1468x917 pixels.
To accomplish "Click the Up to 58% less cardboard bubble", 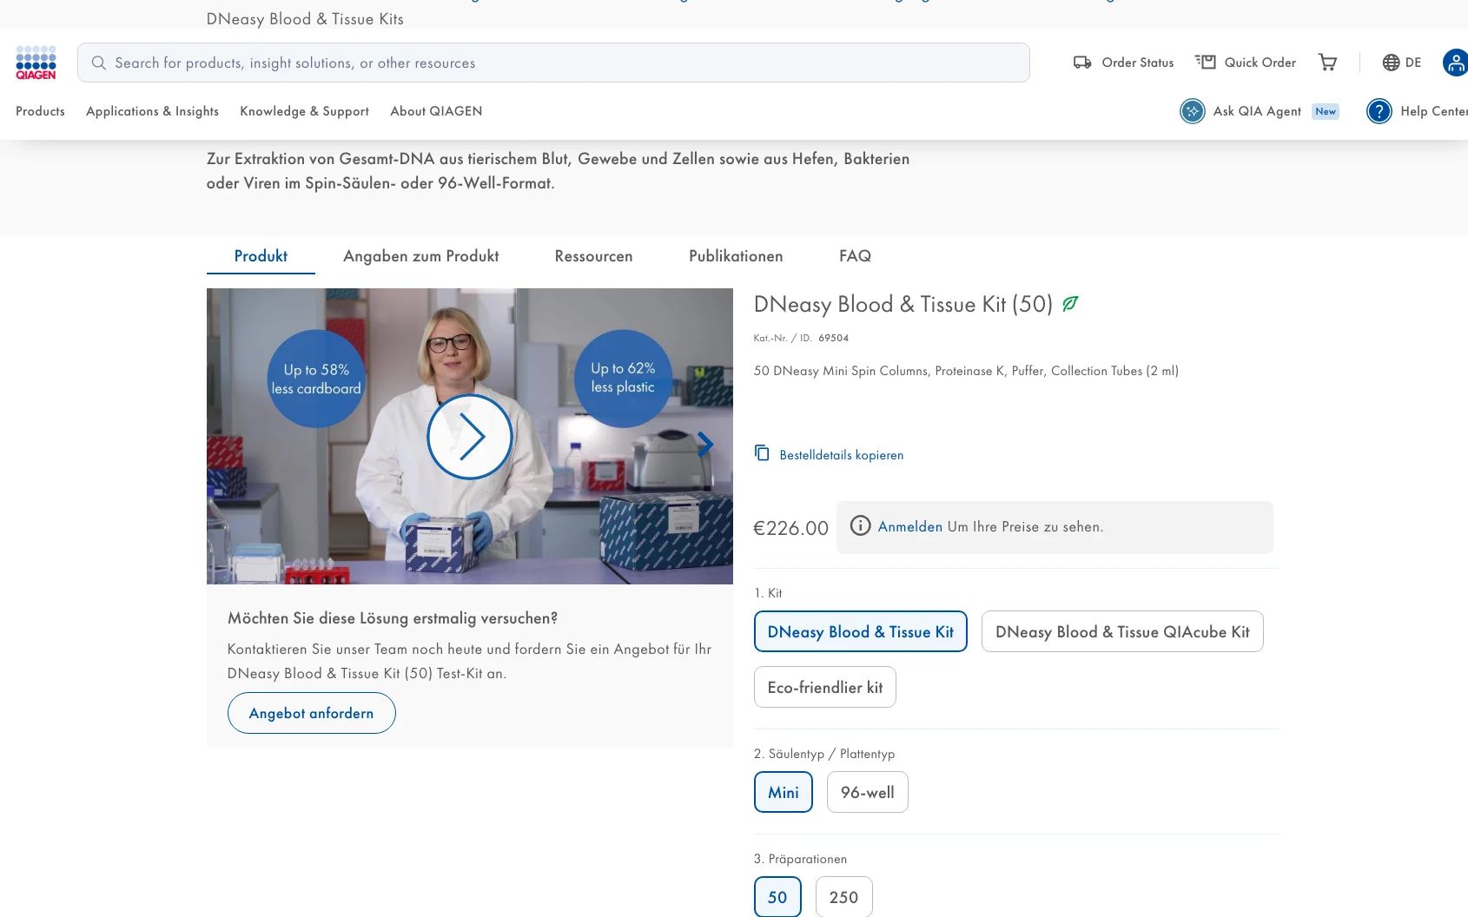I will click(x=316, y=379).
